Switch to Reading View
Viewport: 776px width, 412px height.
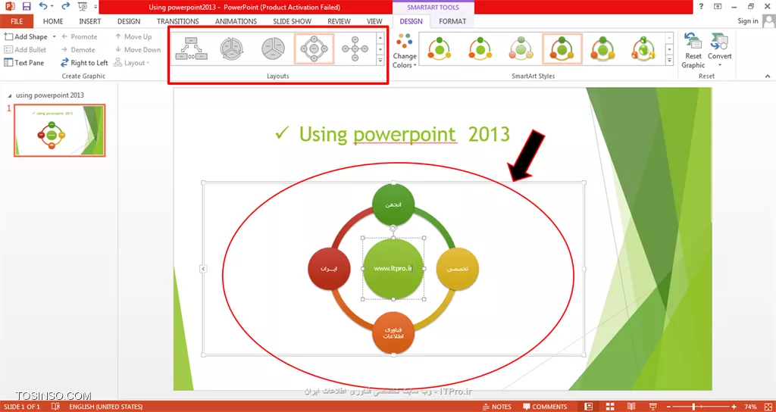click(632, 407)
